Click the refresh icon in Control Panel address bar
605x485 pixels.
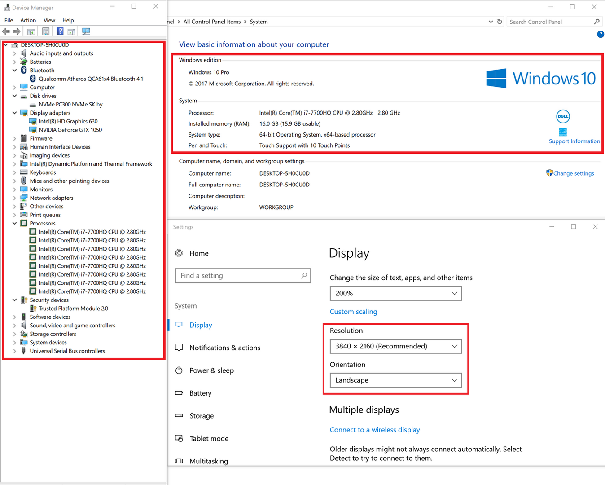click(500, 22)
